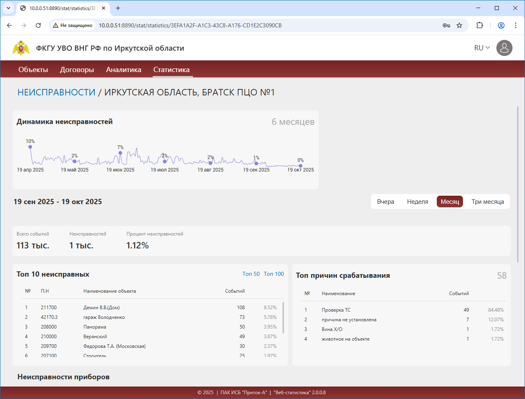
Task: Select the Вчера period option
Action: (385, 202)
